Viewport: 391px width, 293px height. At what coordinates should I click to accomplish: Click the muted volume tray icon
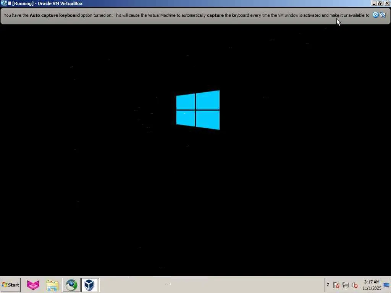tap(354, 285)
